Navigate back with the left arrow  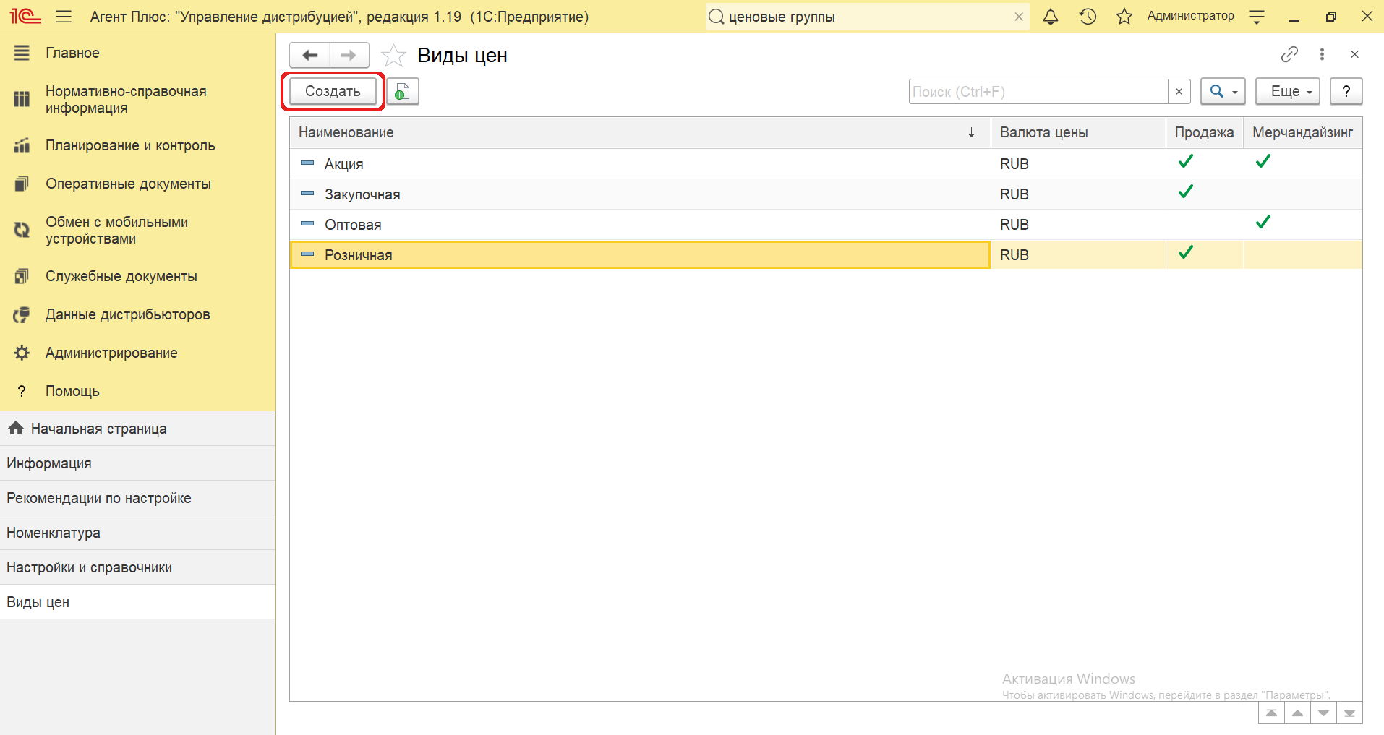tap(310, 55)
